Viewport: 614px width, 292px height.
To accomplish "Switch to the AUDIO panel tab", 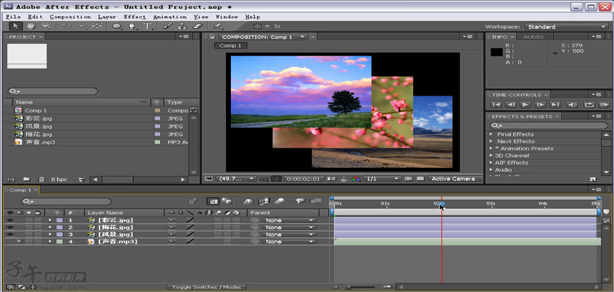I will (x=533, y=36).
